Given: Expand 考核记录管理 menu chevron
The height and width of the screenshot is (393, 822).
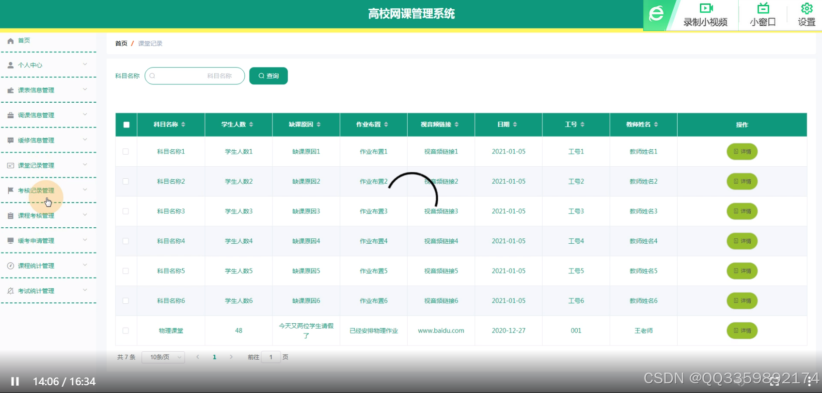Looking at the screenshot, I should 85,190.
